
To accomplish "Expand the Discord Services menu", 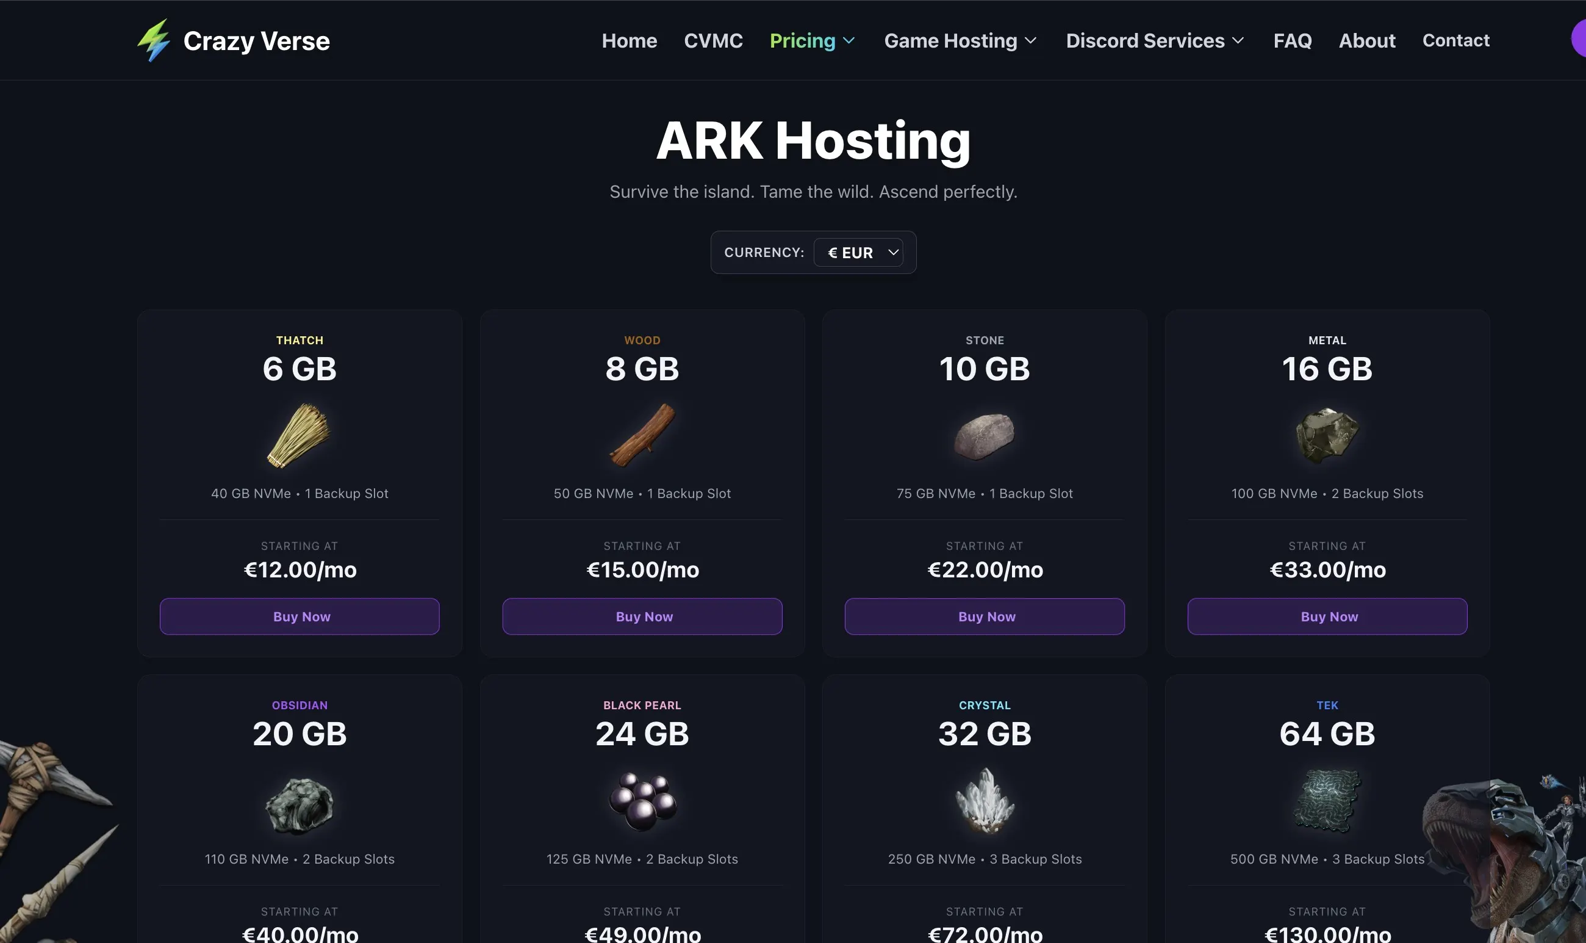I will [1155, 41].
